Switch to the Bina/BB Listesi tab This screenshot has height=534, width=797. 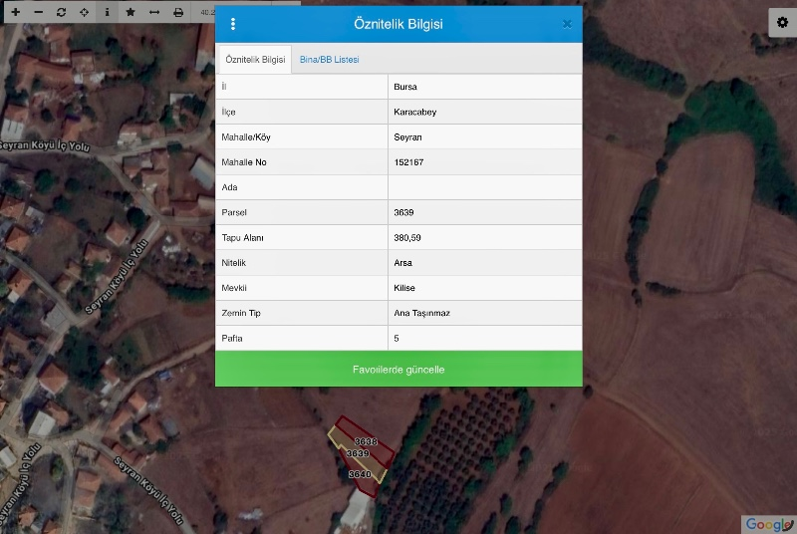point(330,60)
